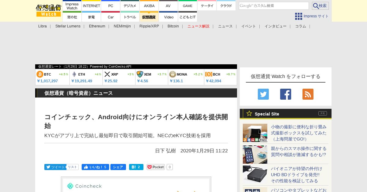
Task: Click the MONA coin icon
Action: [x=172, y=74]
